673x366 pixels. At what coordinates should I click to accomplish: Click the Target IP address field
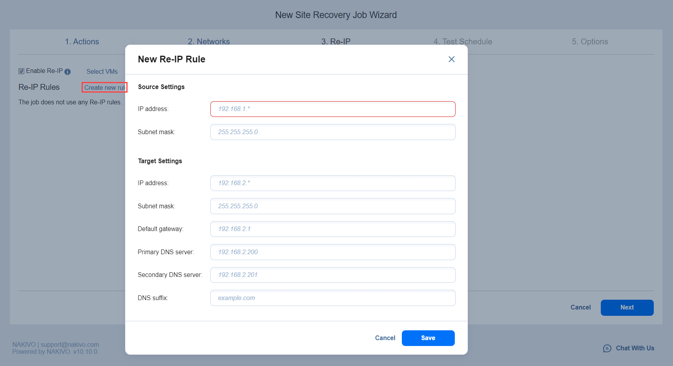pyautogui.click(x=332, y=183)
